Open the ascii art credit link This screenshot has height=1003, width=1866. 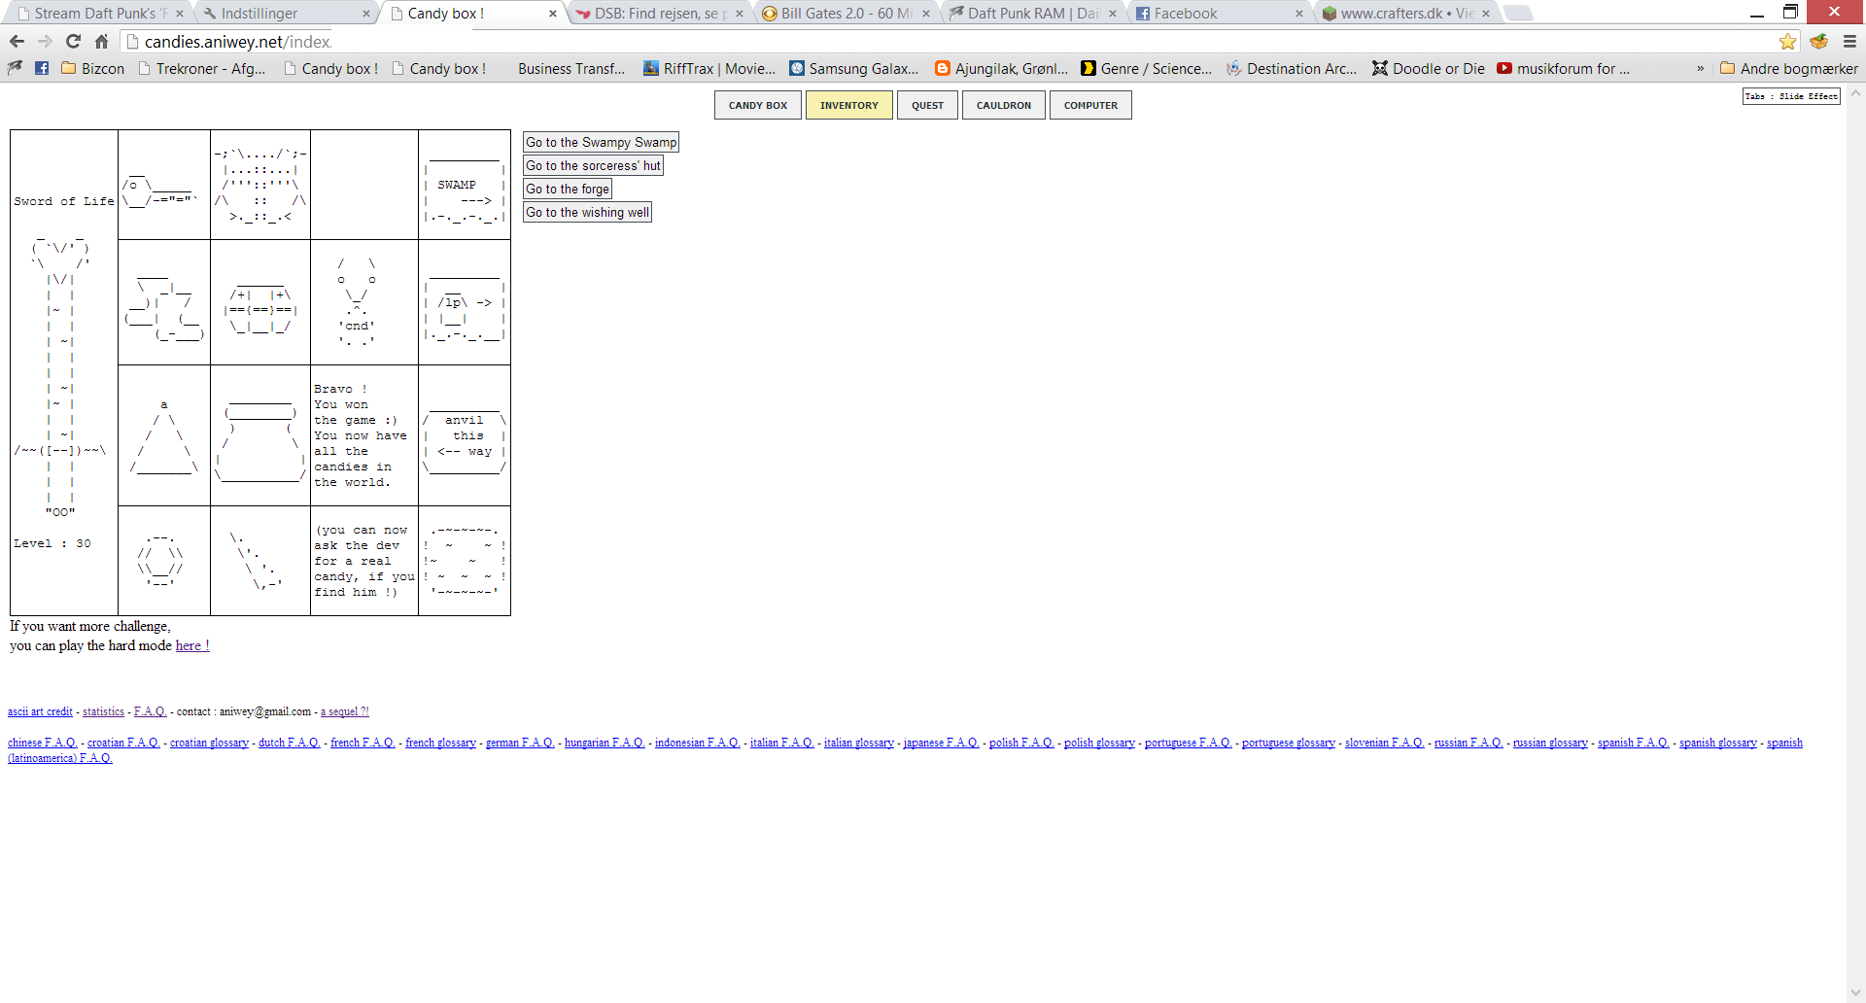click(x=40, y=711)
